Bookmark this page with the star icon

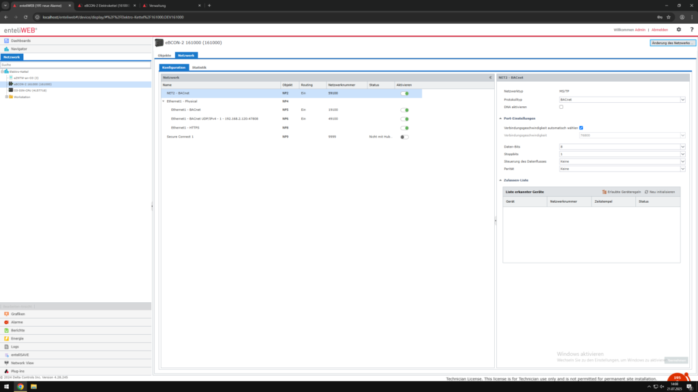[669, 17]
